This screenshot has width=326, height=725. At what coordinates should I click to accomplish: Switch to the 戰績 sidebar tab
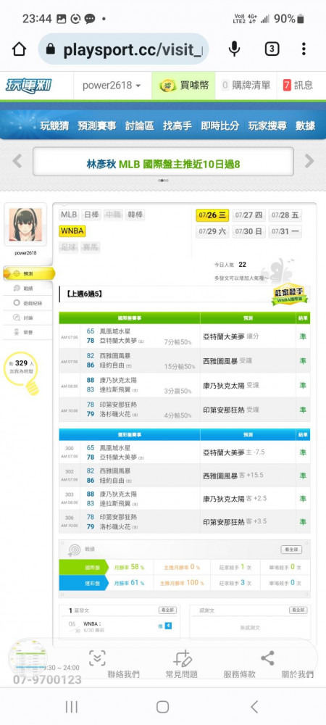[29, 288]
